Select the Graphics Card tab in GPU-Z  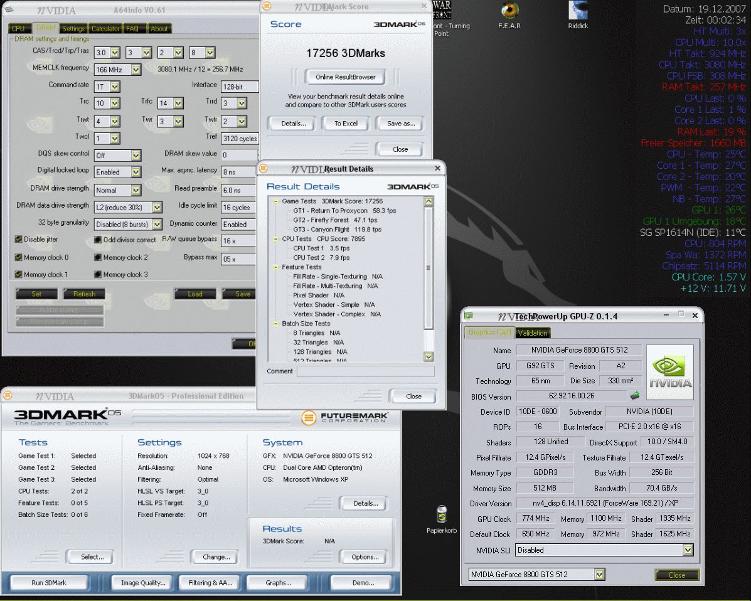(489, 332)
